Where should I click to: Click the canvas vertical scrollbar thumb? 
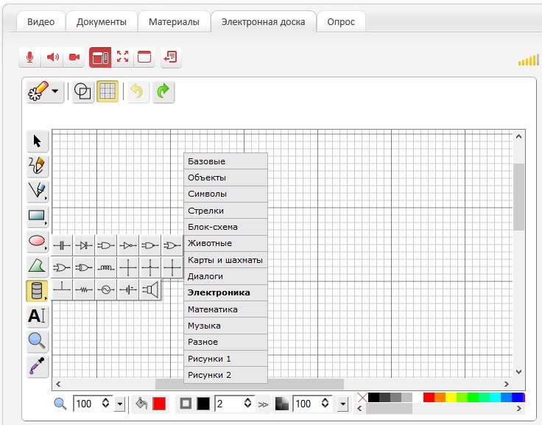(518, 197)
